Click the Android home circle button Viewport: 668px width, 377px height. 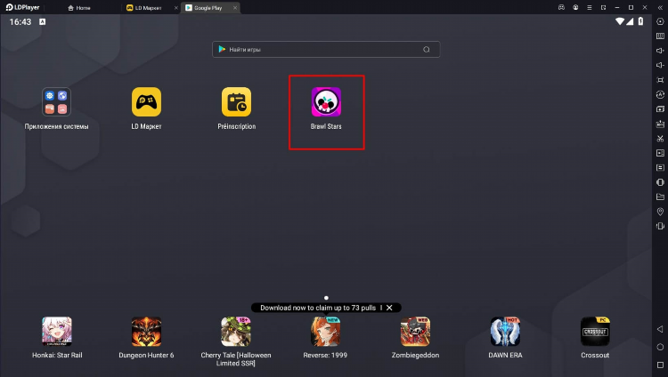coord(660,348)
